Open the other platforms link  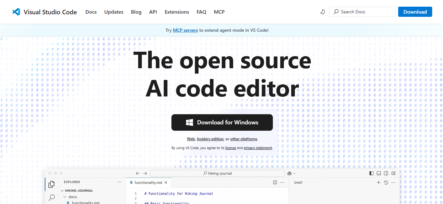(x=244, y=139)
